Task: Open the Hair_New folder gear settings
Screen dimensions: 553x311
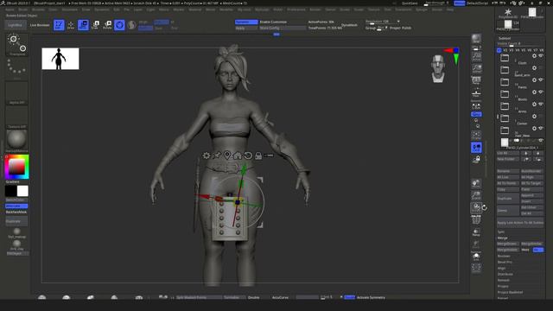Action: coord(534,129)
